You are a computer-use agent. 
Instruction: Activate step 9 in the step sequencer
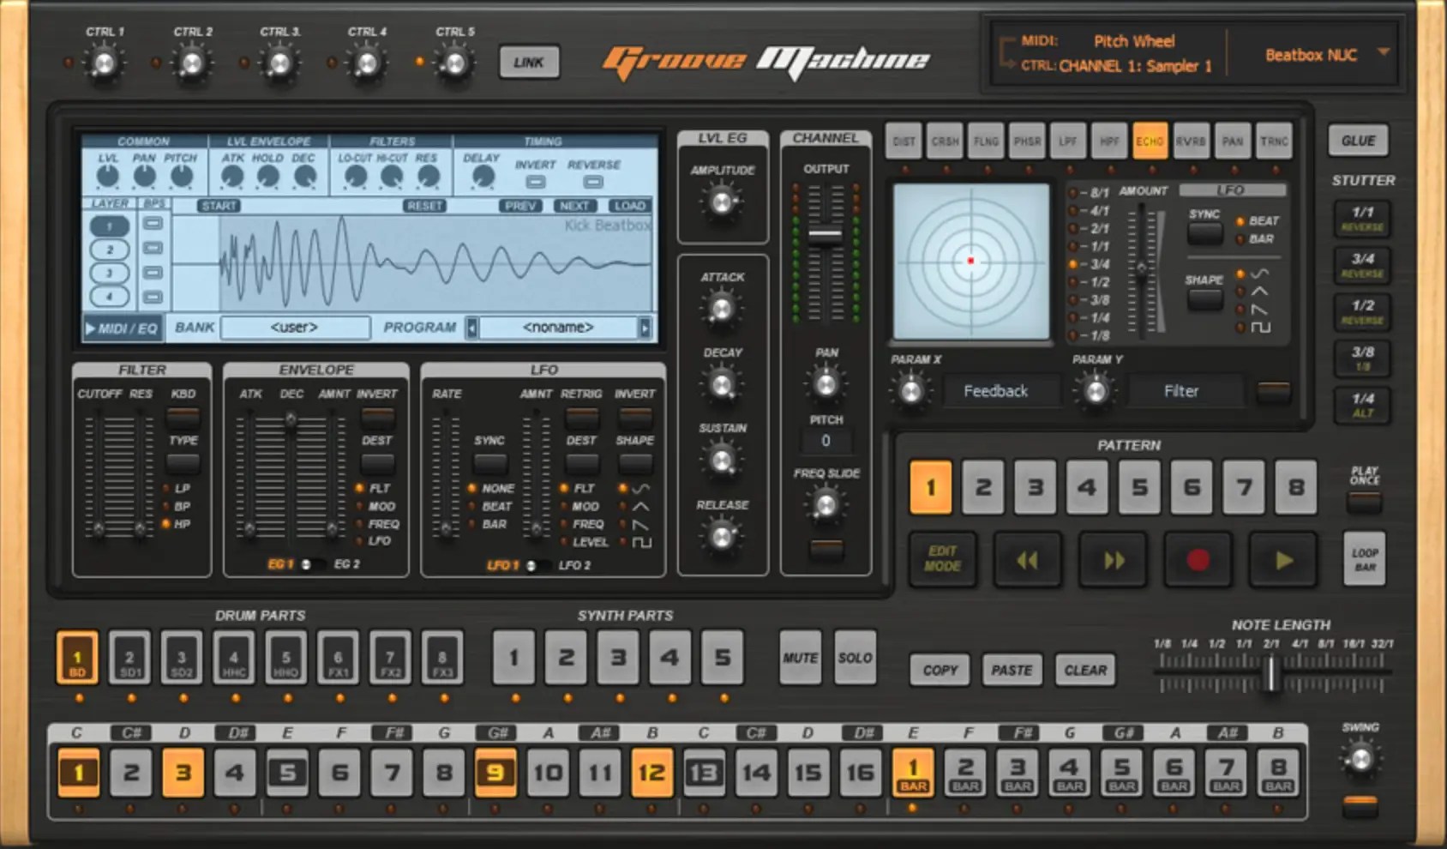click(497, 771)
